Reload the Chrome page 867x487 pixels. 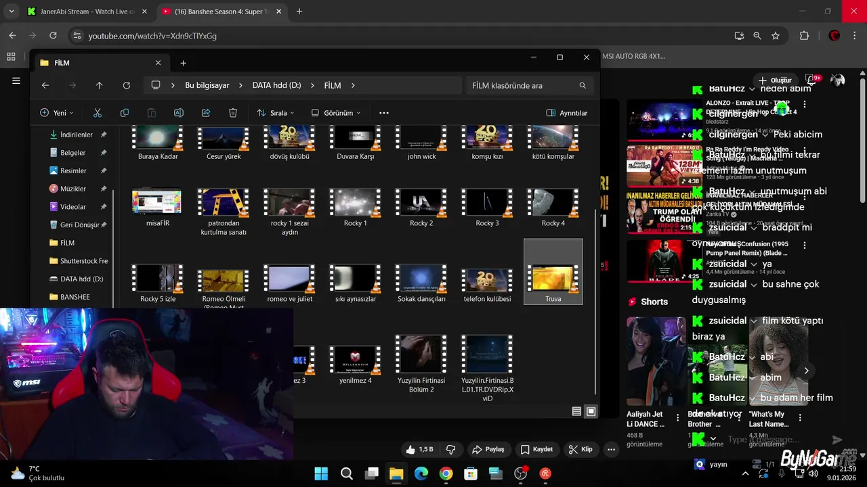(52, 36)
